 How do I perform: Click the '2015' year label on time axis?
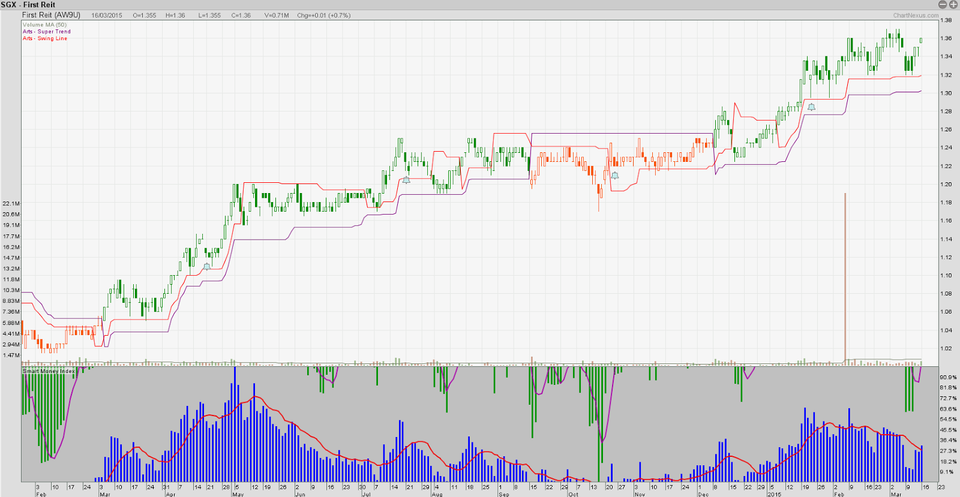point(775,494)
